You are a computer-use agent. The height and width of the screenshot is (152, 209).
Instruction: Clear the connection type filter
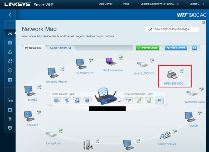pos(159,100)
